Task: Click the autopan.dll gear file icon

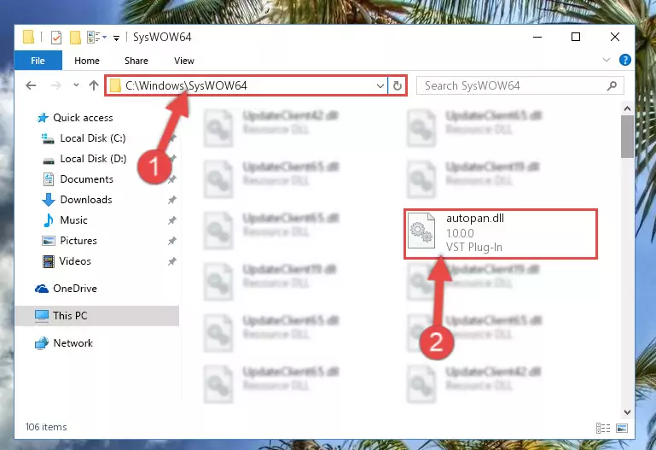Action: [x=421, y=231]
